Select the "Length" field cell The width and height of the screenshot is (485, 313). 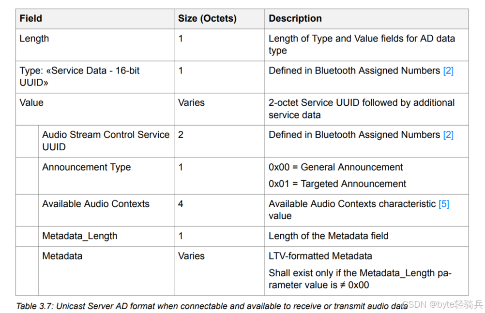pos(34,39)
